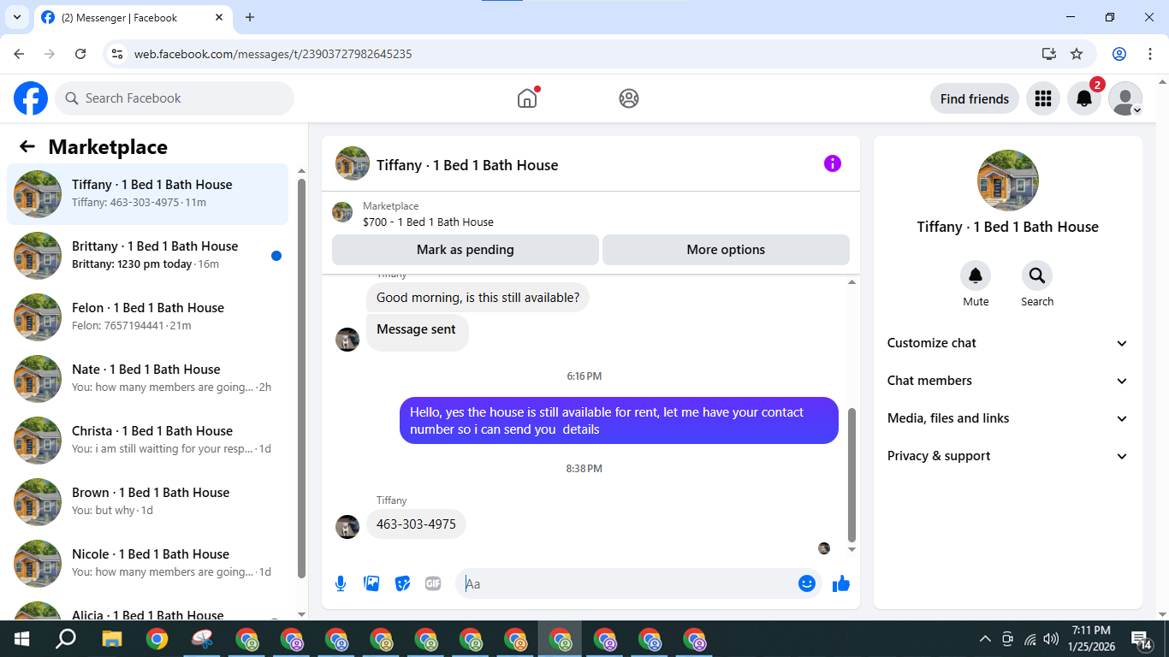Click the More options button
The height and width of the screenshot is (657, 1169).
726,250
